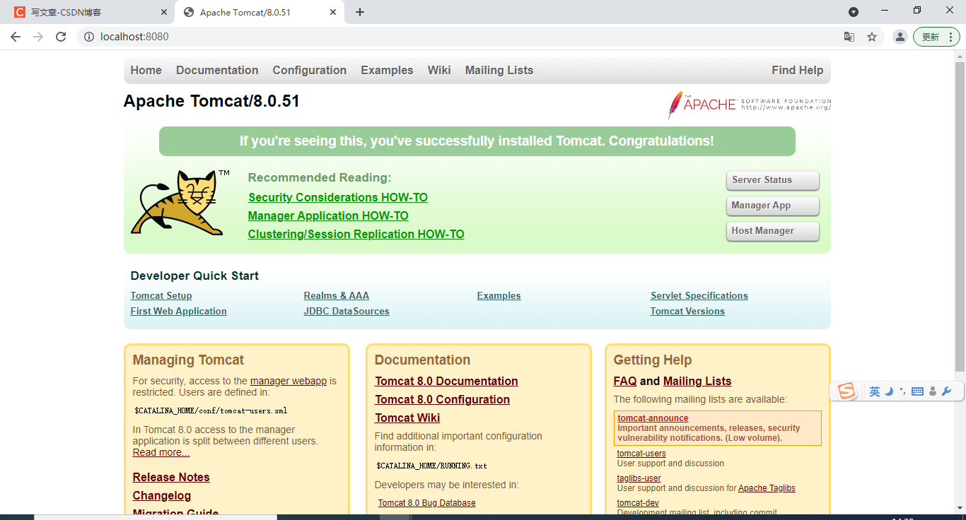The width and height of the screenshot is (966, 520).
Task: Click the Host Manager button
Action: tap(772, 231)
